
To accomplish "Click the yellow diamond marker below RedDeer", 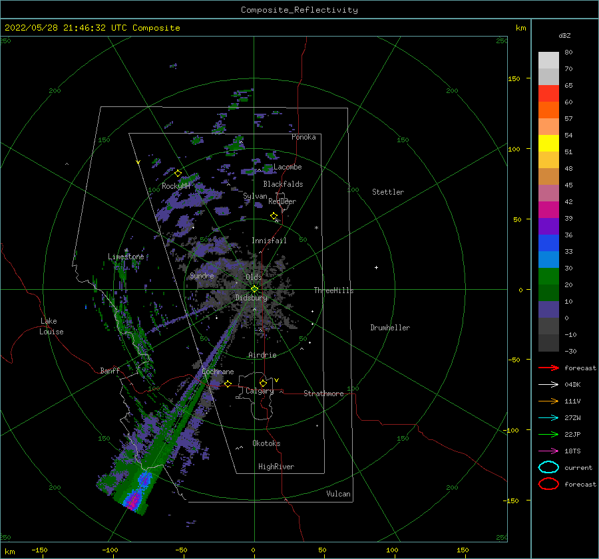I will (x=274, y=216).
